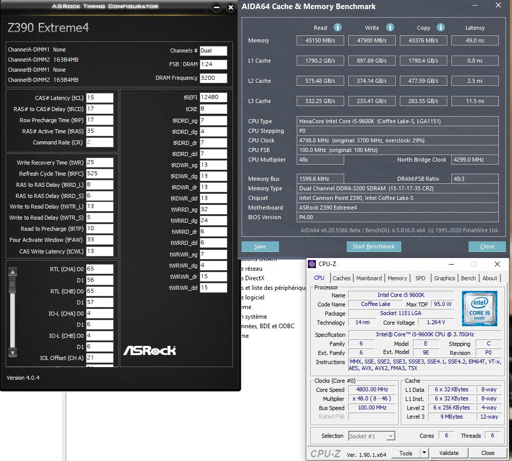This screenshot has height=461, width=512.
Task: Click the scroll up arrow in RTL panel
Action: [13, 272]
